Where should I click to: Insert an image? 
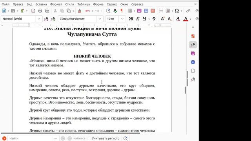[139, 11]
